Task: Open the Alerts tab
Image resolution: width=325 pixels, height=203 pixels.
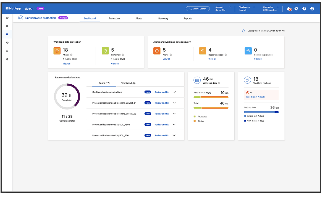Action: (x=139, y=19)
